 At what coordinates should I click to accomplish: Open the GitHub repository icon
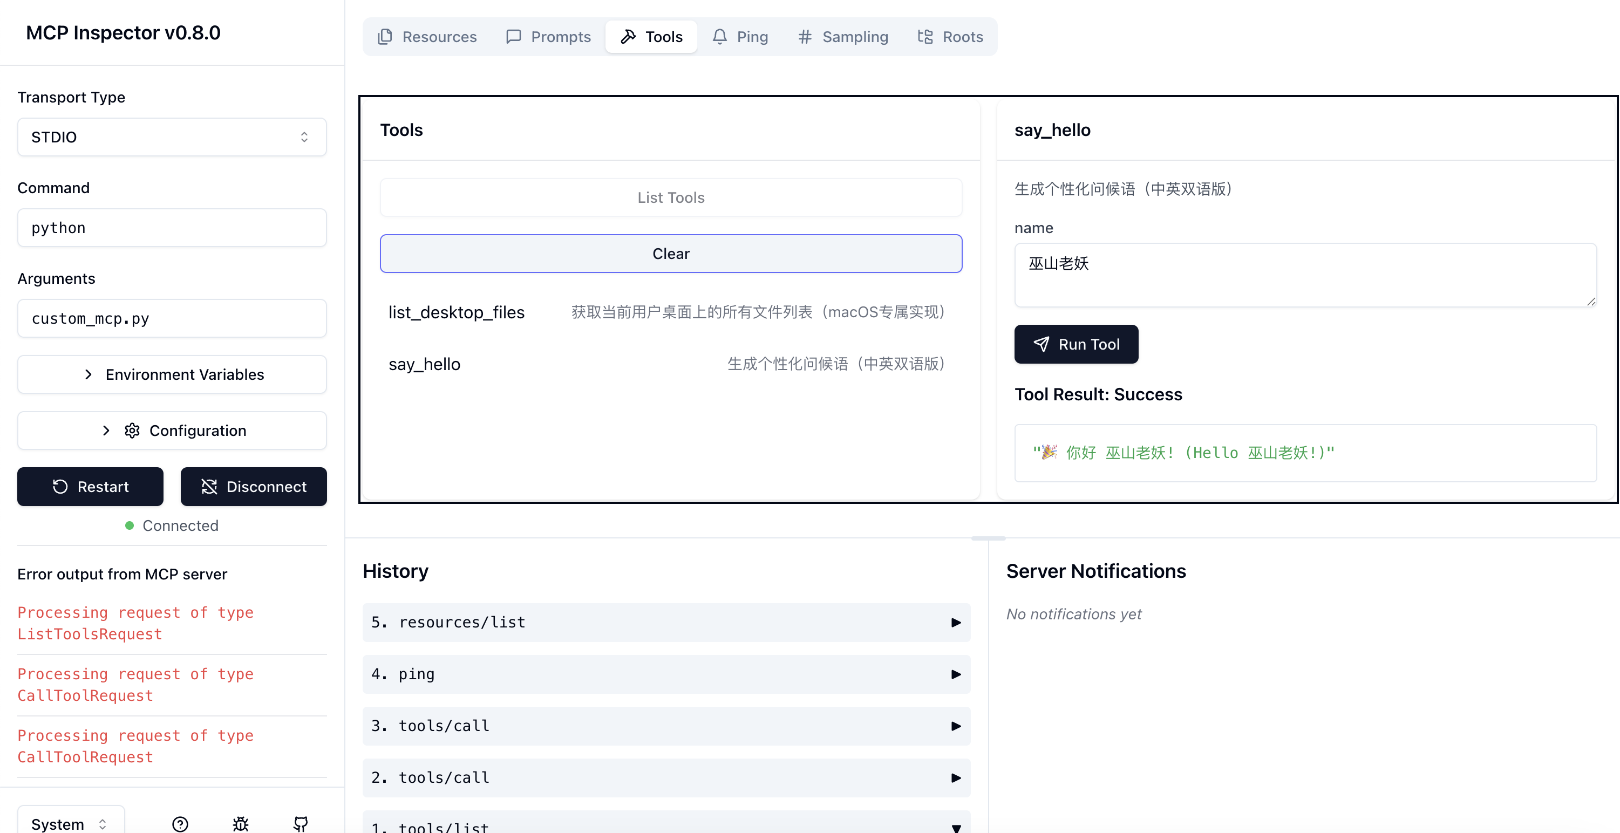click(301, 823)
